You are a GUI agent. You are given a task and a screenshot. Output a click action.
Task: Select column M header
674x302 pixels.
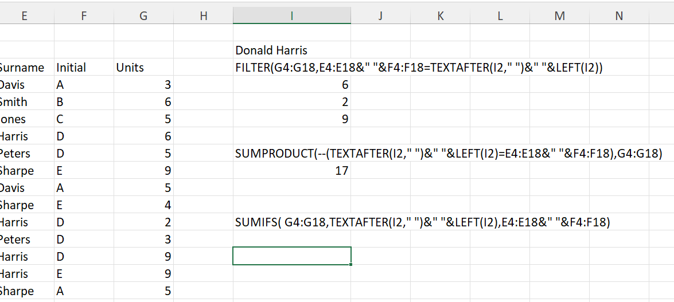[x=559, y=16]
